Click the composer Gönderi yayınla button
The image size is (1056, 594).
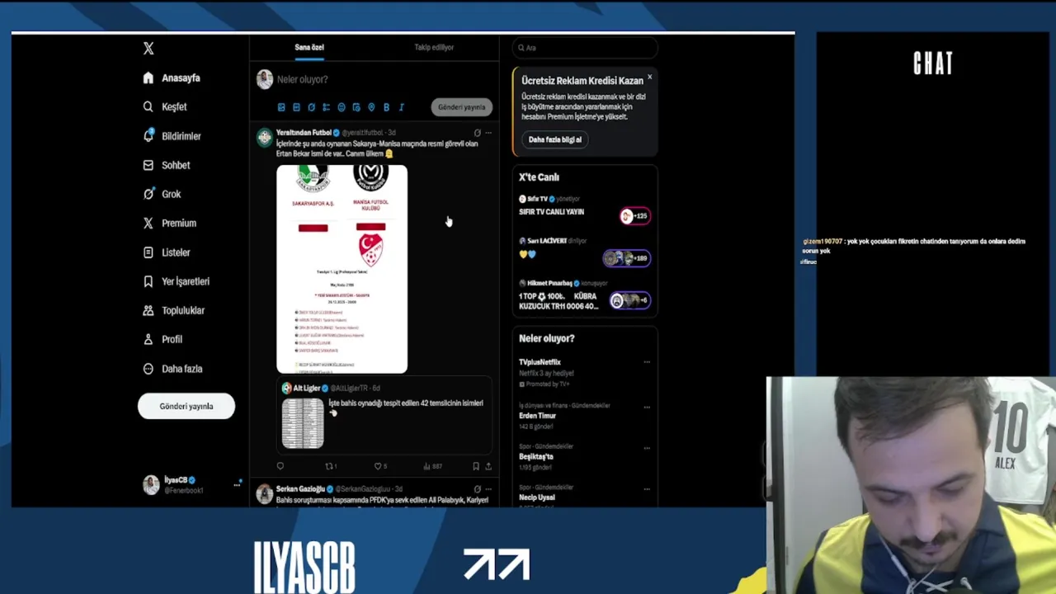[461, 107]
